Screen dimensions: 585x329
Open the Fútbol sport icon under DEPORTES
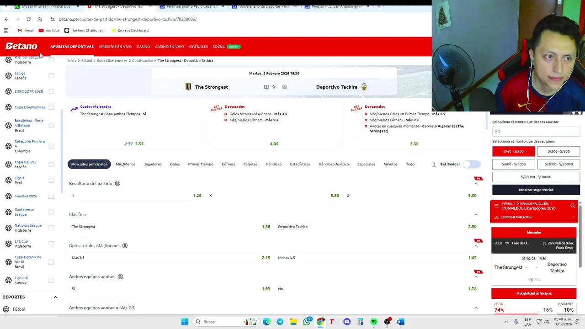point(6,309)
